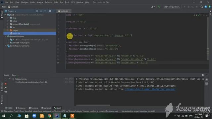
Task: Click the build.sbt breadcrumb in navigation bar
Action: click(x=13, y=7)
